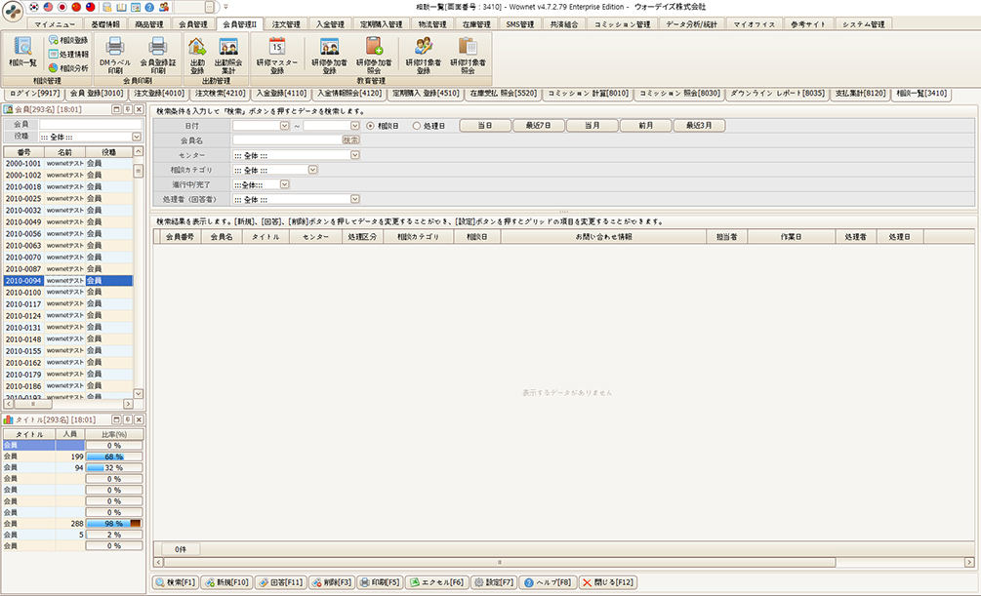This screenshot has width=981, height=596.
Task: Expand the 進行中/完了 dropdown
Action: pos(285,184)
